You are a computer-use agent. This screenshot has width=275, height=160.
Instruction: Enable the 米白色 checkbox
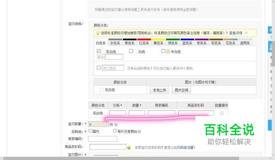(x=163, y=51)
